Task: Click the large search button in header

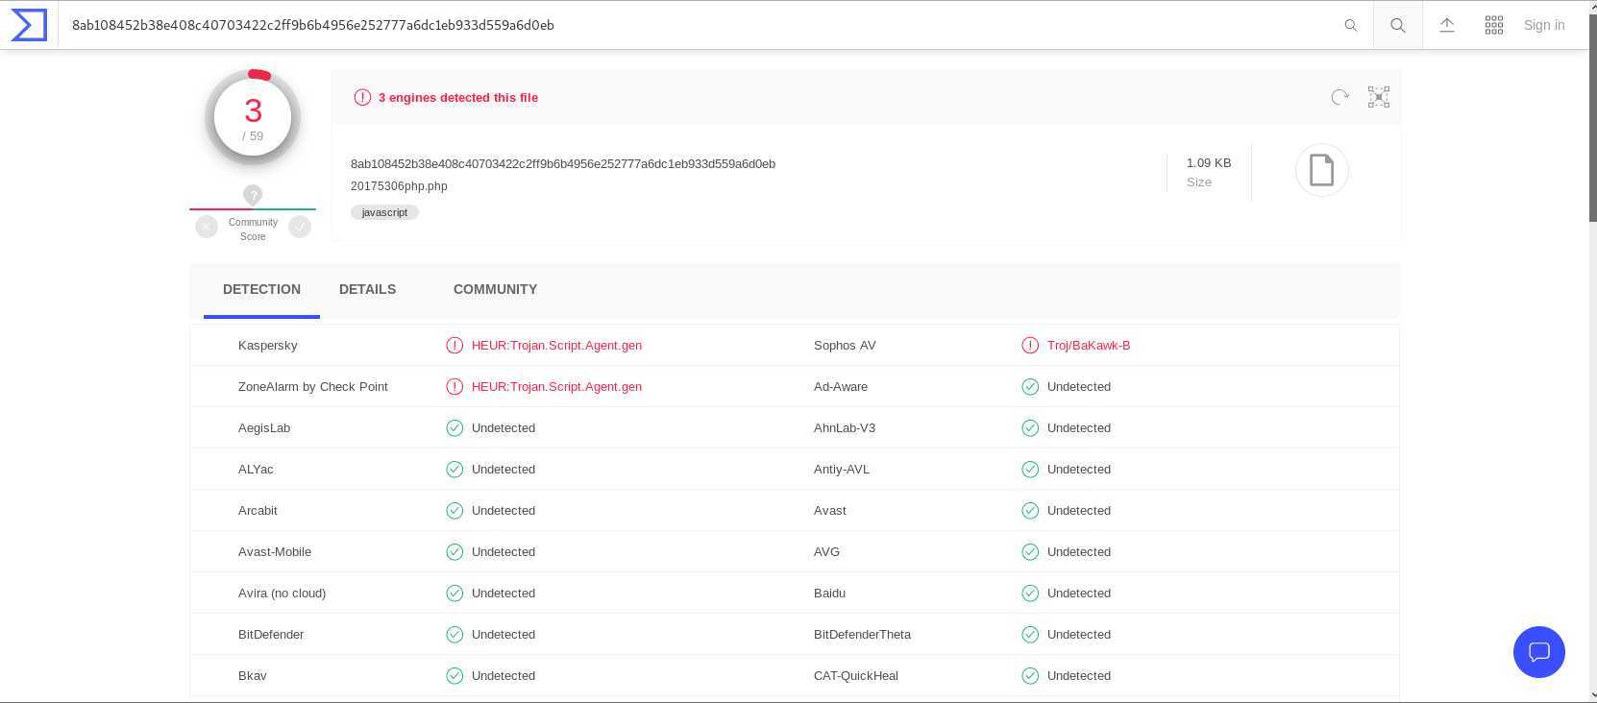Action: 1398,26
